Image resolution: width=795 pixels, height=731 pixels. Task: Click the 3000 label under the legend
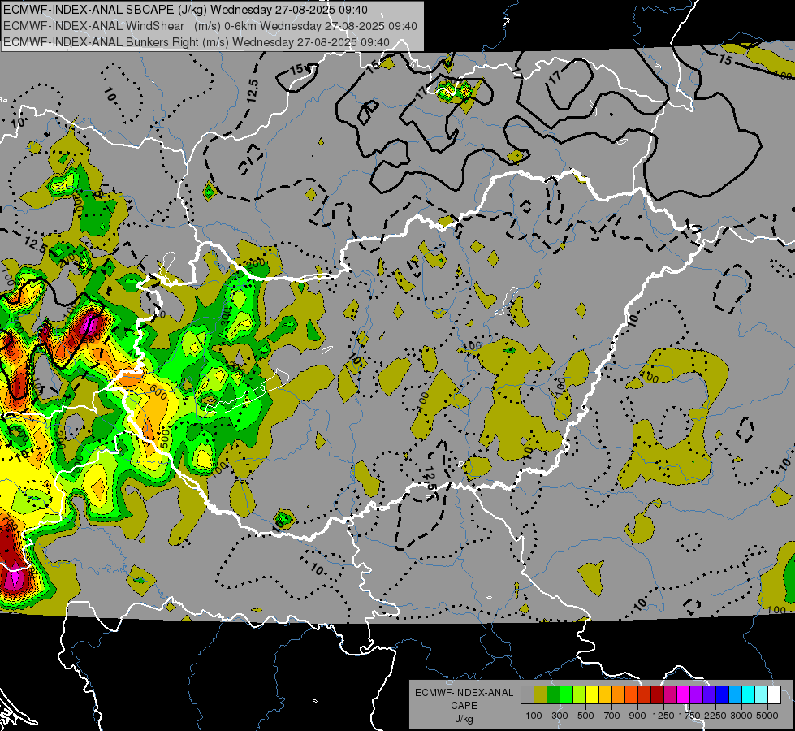coord(741,716)
